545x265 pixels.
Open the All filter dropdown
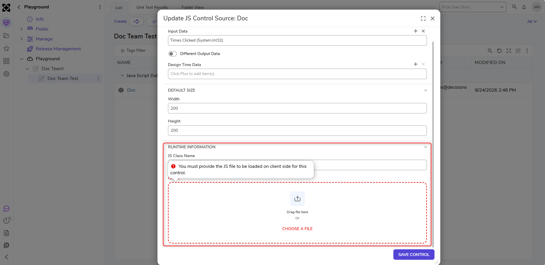(x=532, y=22)
